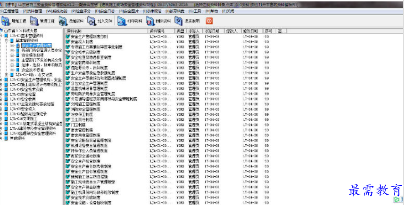Viewport: 406px width, 205px height.
Task: Click Word icon of 安全教育培训制度 row
Action: tap(68, 63)
